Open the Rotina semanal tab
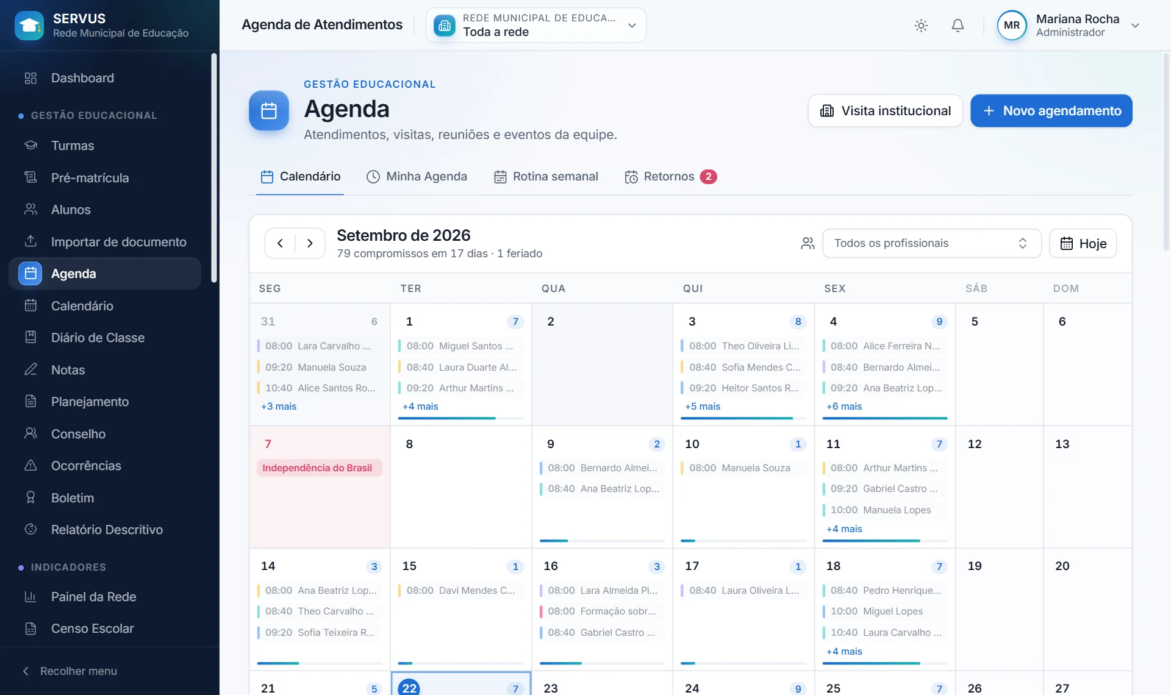 546,177
